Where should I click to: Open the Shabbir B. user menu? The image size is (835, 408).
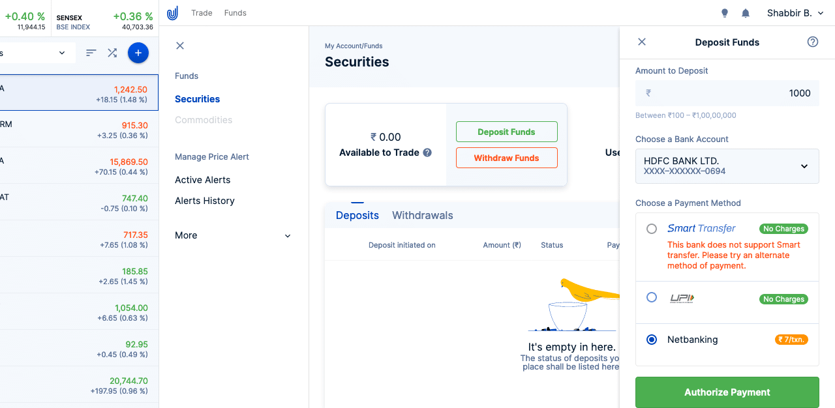pyautogui.click(x=795, y=13)
